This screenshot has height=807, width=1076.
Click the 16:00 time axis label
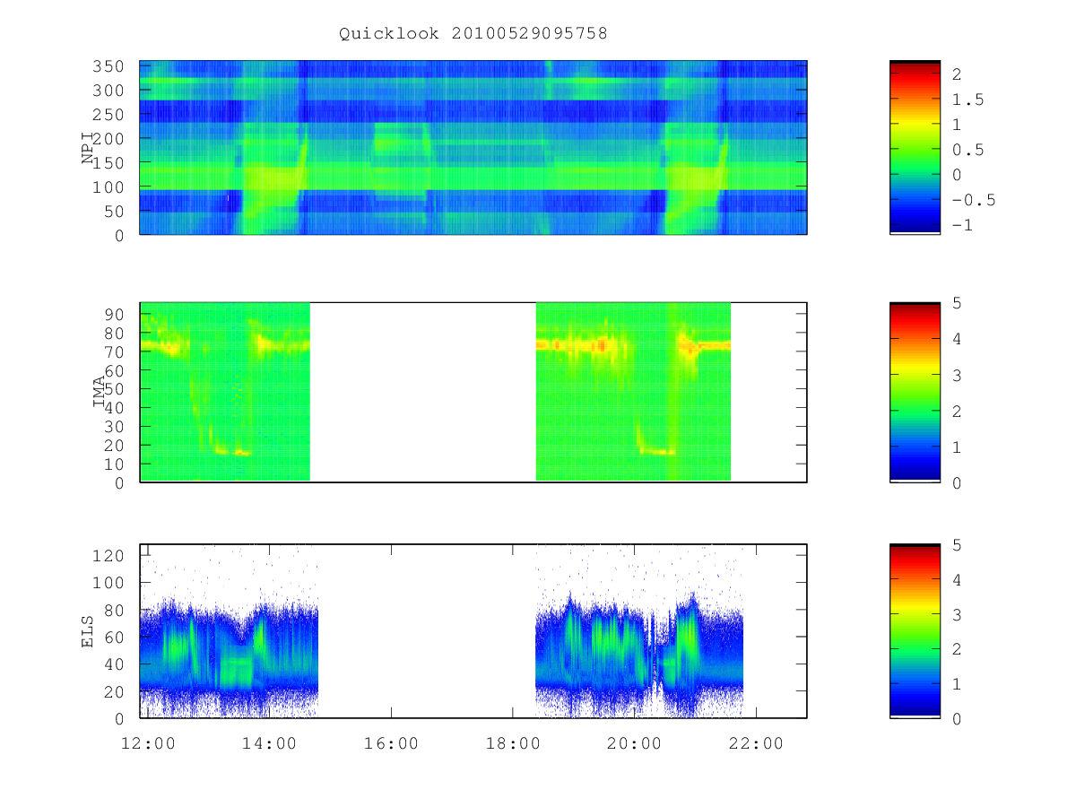click(391, 743)
